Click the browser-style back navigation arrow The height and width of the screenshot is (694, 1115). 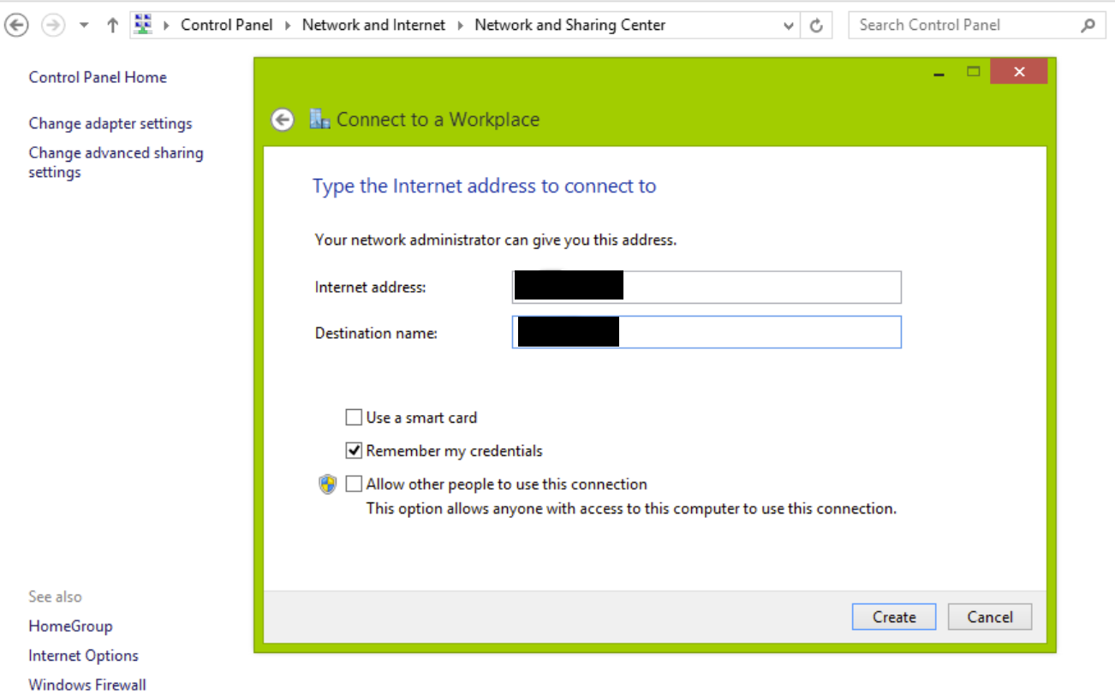coord(16,25)
